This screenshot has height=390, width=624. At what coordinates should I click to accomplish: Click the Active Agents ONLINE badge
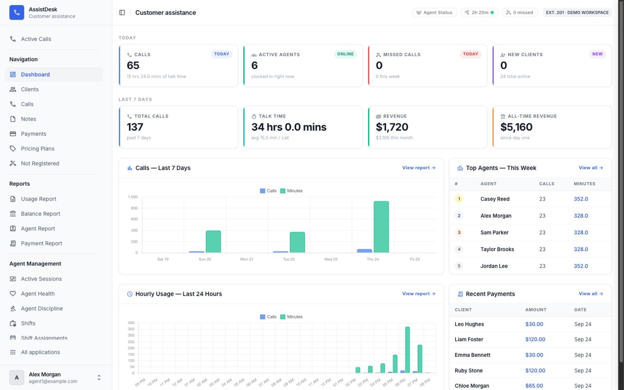pyautogui.click(x=345, y=54)
